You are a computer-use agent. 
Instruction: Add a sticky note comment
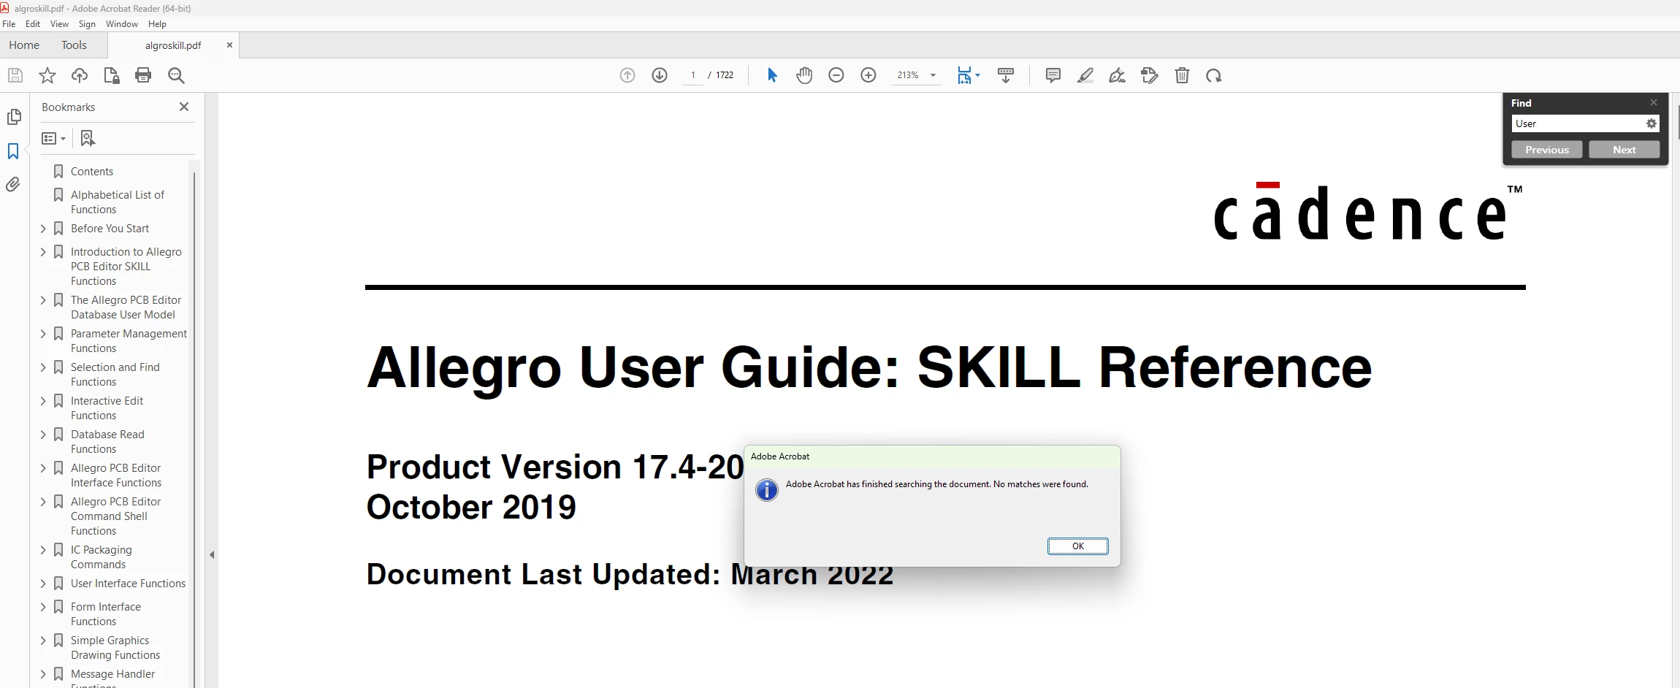click(1053, 75)
